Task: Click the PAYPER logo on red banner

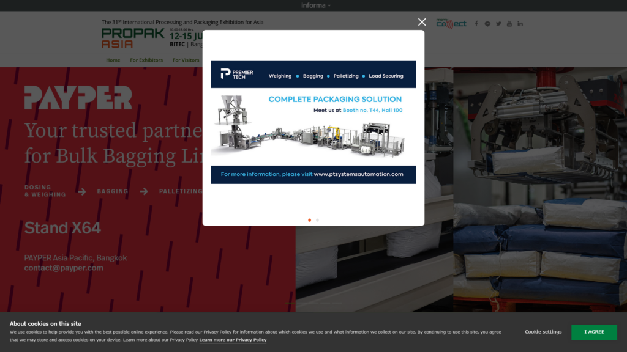Action: pyautogui.click(x=78, y=97)
